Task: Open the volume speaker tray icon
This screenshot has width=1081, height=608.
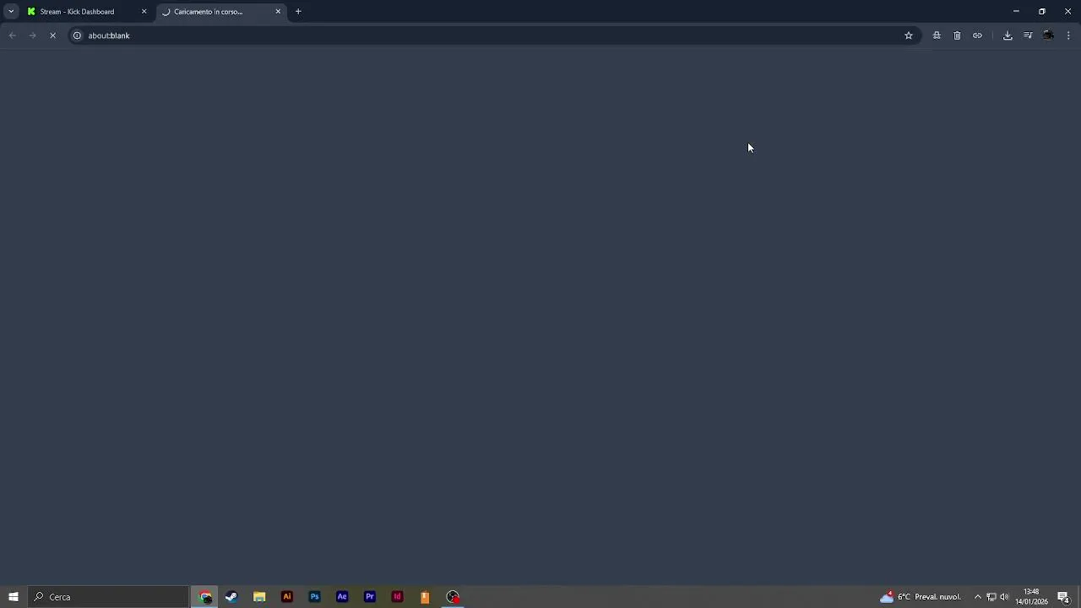Action: point(1004,597)
